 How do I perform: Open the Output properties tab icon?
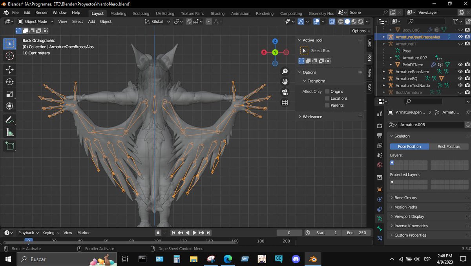pos(380,136)
